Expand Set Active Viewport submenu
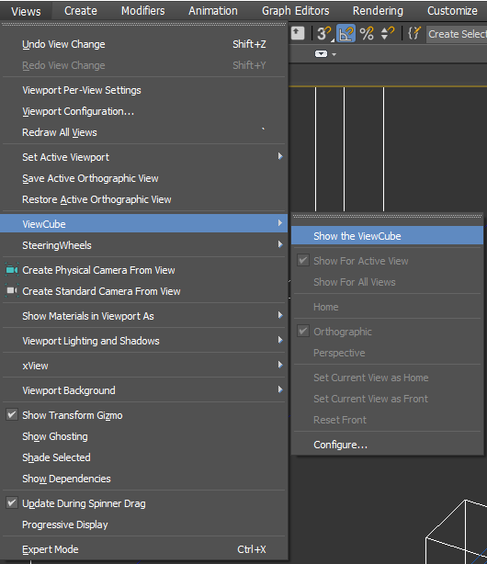 pyautogui.click(x=144, y=157)
